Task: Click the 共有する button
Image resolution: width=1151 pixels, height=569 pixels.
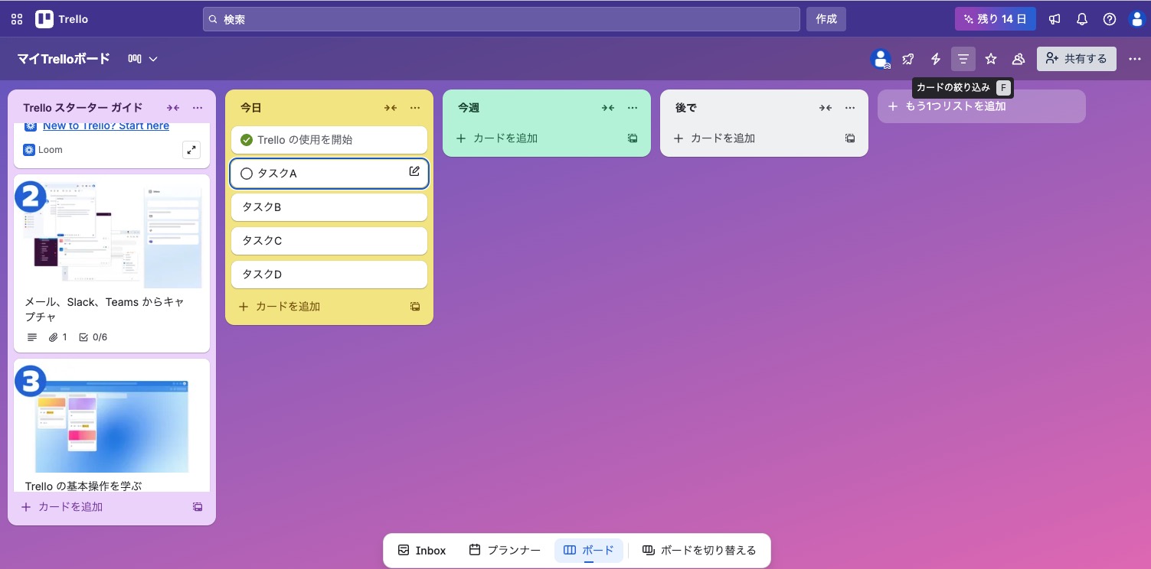Action: coord(1076,59)
